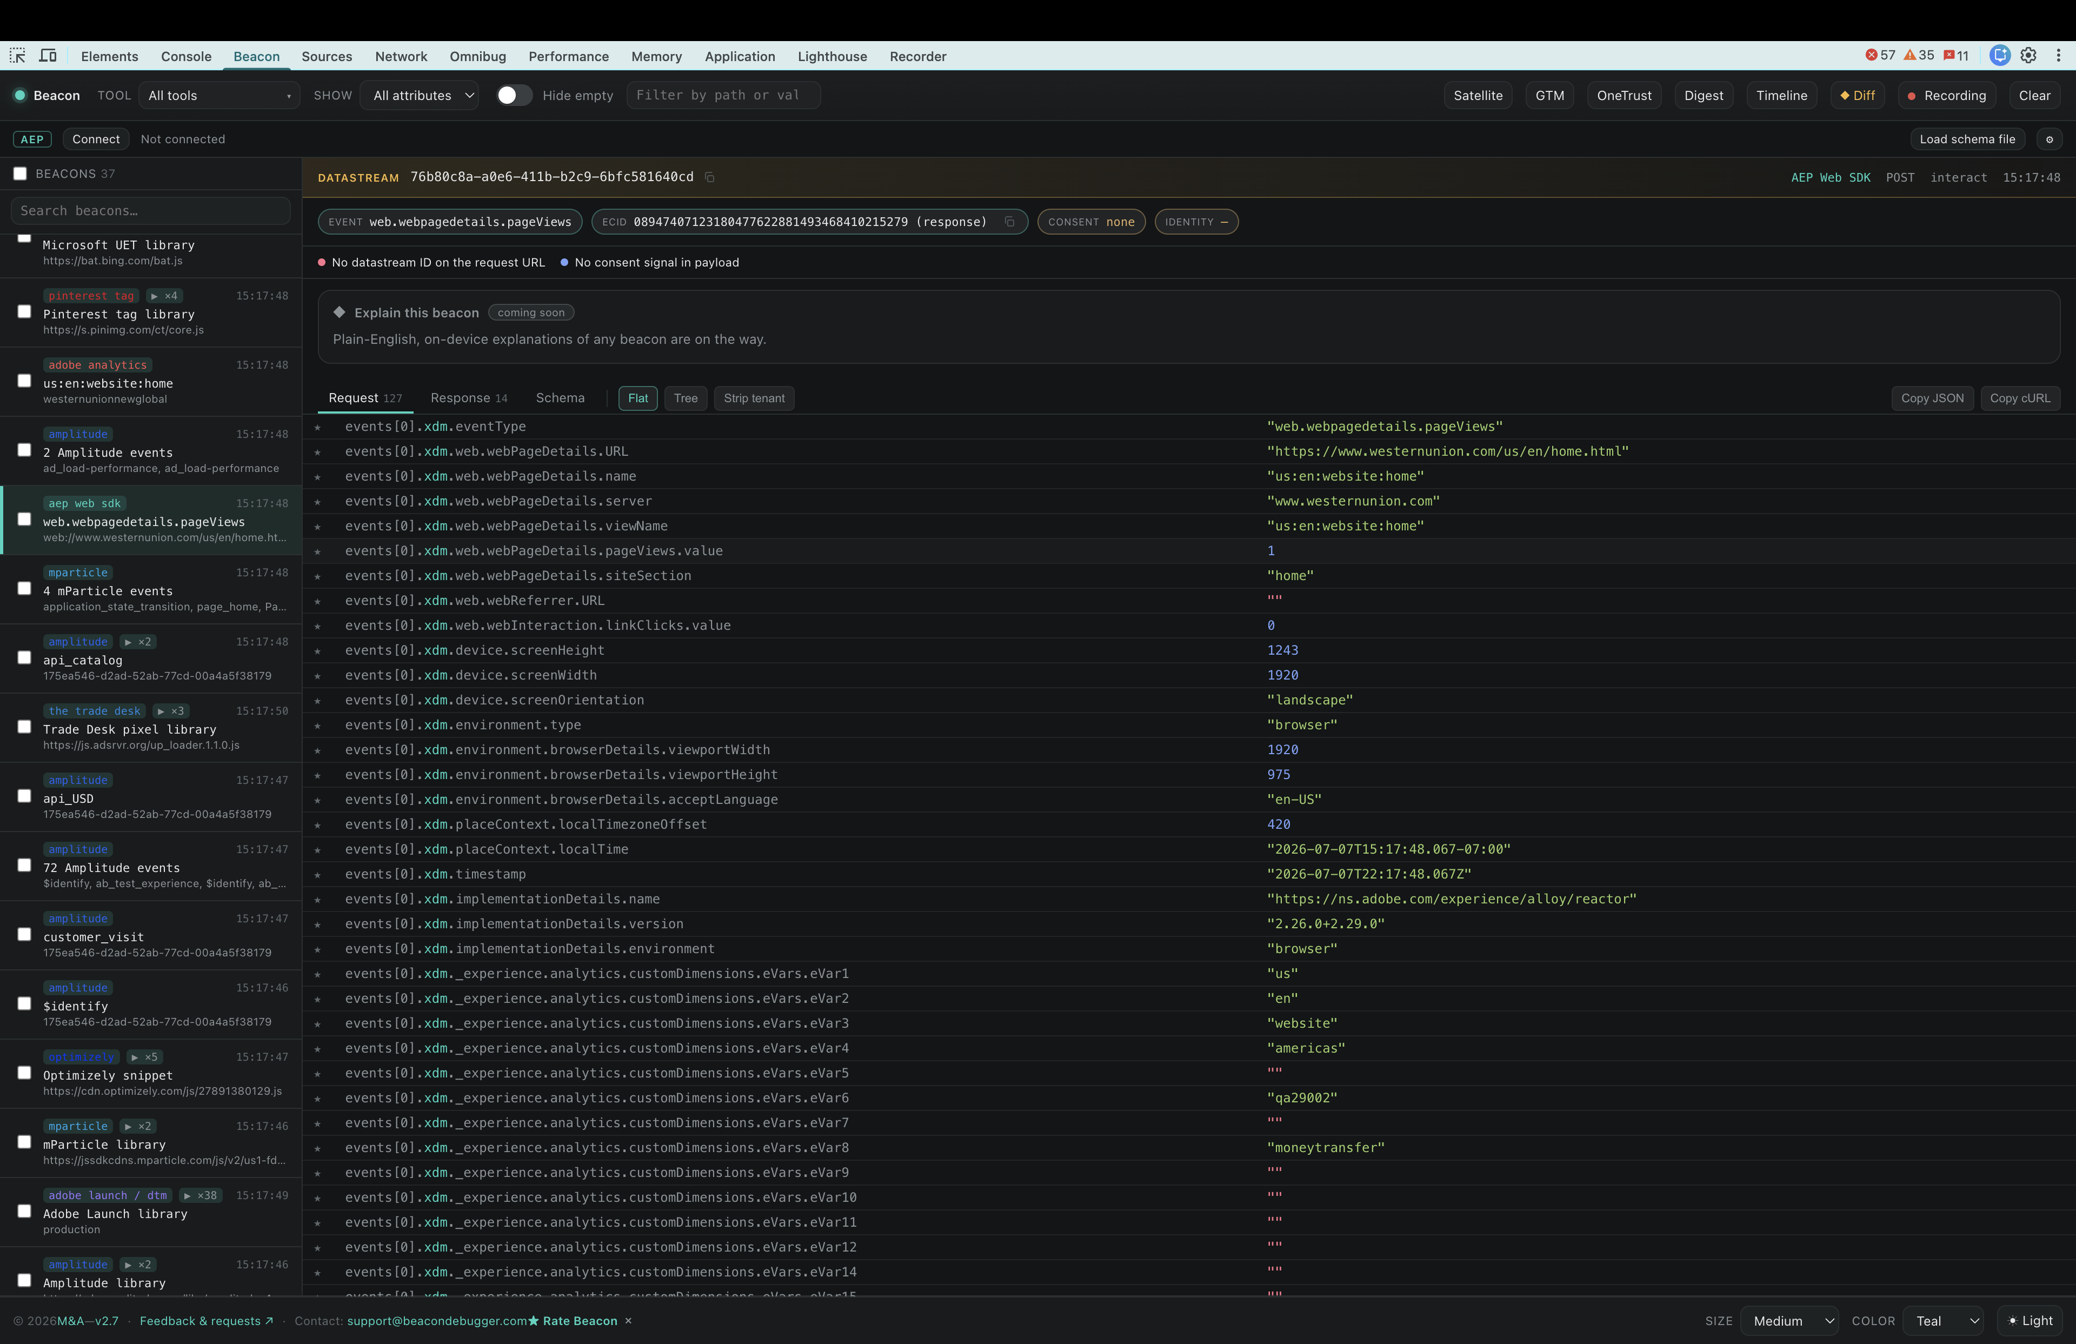Screen dimensions: 2076x1344
Task: Expand the pinterest tag ×4 group
Action: click(164, 296)
